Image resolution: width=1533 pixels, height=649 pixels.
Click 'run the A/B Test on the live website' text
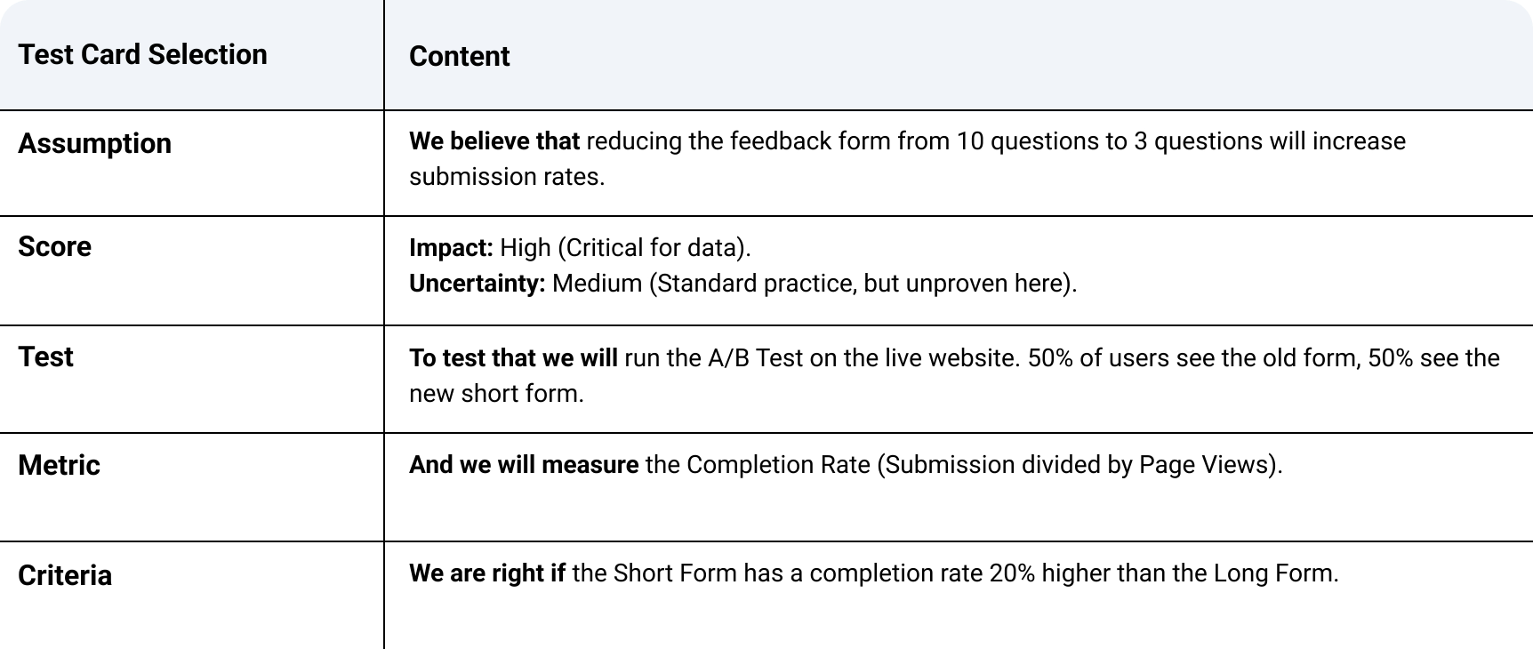click(x=818, y=358)
